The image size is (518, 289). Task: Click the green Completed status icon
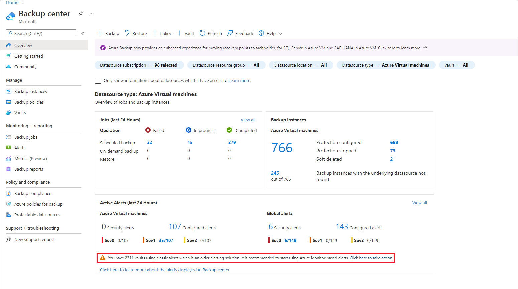pos(229,130)
